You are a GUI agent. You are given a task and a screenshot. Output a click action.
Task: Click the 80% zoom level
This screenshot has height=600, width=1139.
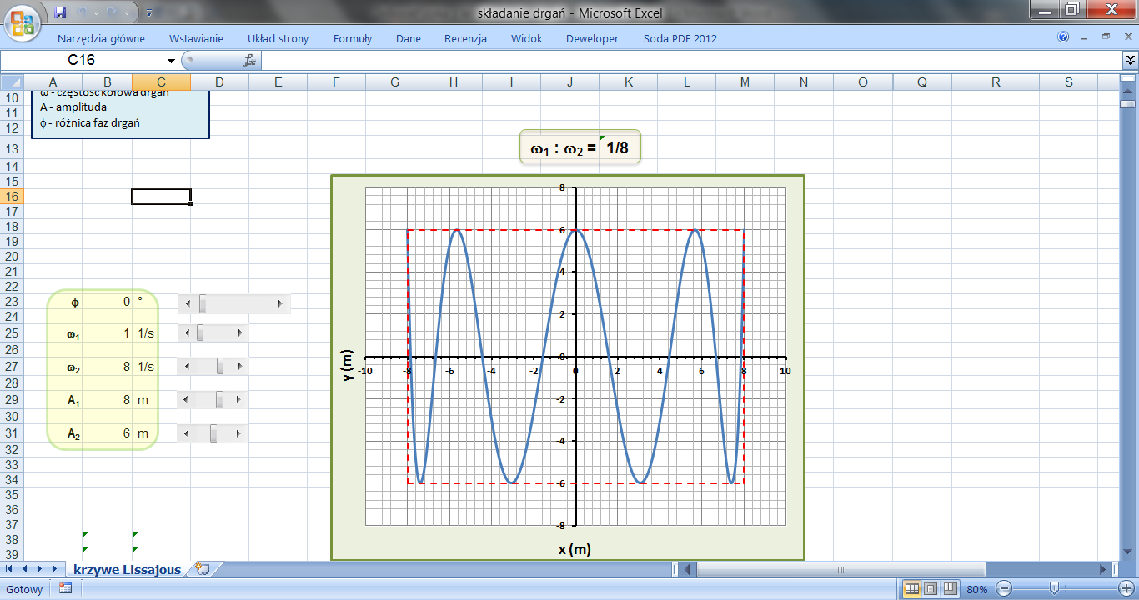976,589
